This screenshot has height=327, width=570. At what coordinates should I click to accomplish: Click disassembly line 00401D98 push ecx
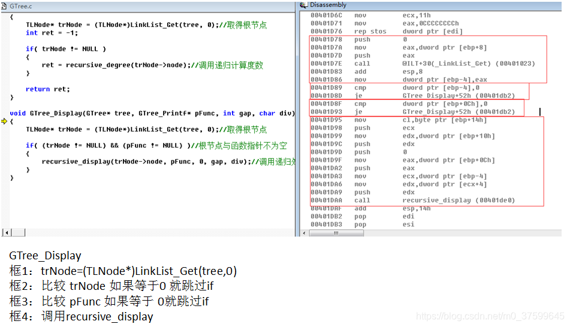tap(363, 128)
